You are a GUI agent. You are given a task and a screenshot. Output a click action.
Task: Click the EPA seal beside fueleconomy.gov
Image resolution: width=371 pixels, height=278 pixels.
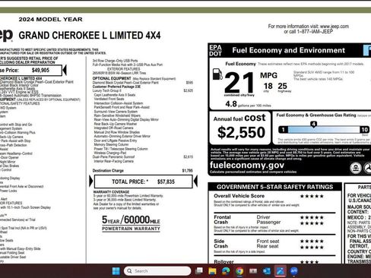tap(356, 168)
